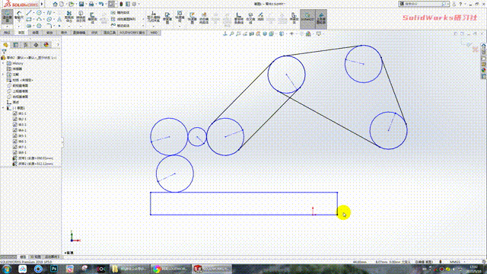This screenshot has height=274, width=487.
Task: Save the document with the Save icon
Action: click(x=81, y=4)
